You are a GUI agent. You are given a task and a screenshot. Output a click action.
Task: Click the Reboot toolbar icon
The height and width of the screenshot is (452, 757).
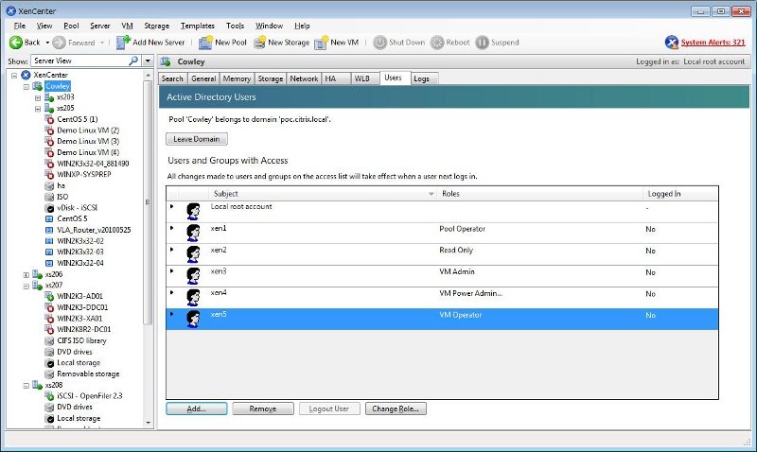[x=437, y=43]
